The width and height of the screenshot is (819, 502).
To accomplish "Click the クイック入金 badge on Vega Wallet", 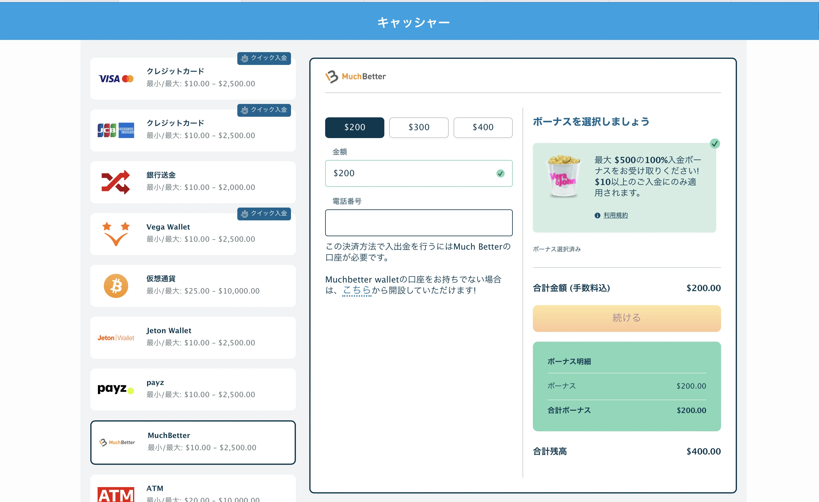I will [264, 214].
